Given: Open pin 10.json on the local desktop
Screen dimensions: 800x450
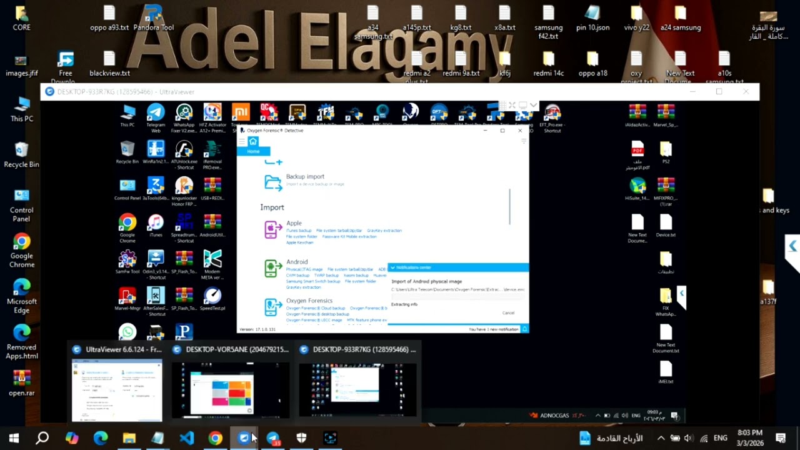Looking at the screenshot, I should [x=592, y=18].
